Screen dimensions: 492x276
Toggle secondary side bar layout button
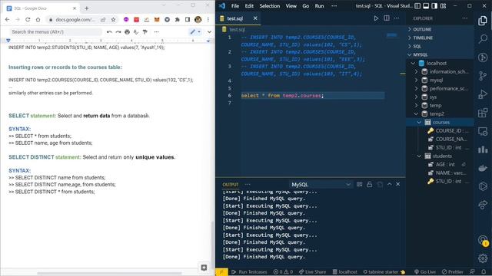(434, 6)
